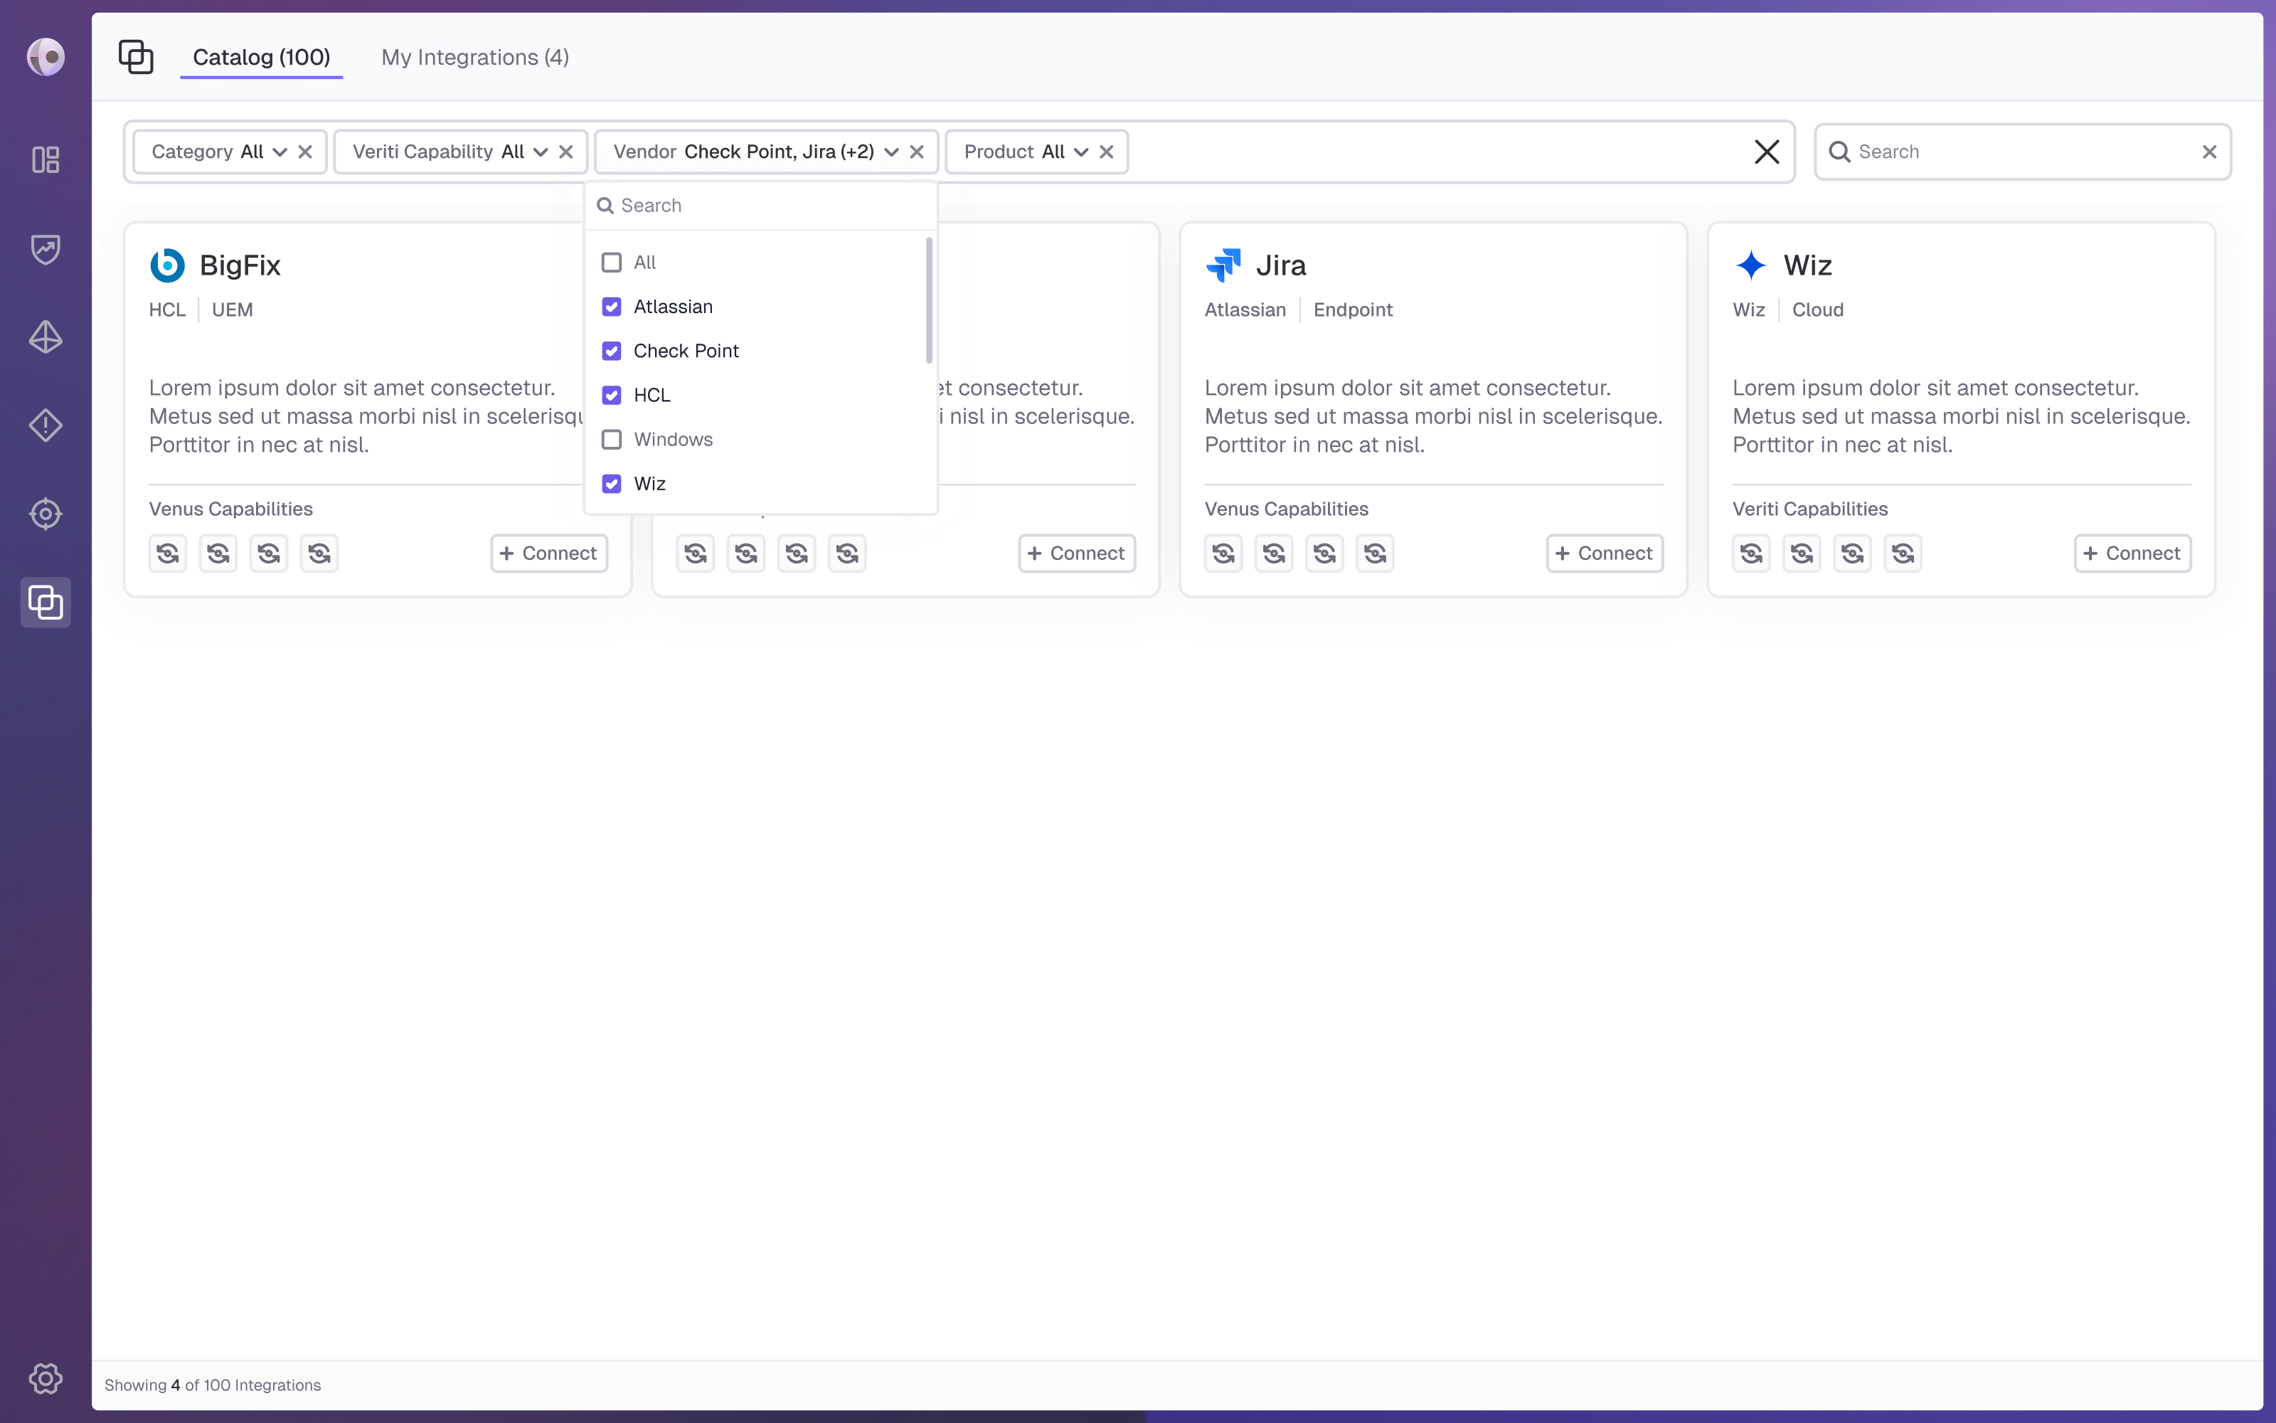Expand the Veriti Capability dropdown
The width and height of the screenshot is (2276, 1423).
[540, 152]
